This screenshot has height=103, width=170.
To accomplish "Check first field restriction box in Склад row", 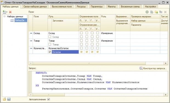I will tap(81, 33).
